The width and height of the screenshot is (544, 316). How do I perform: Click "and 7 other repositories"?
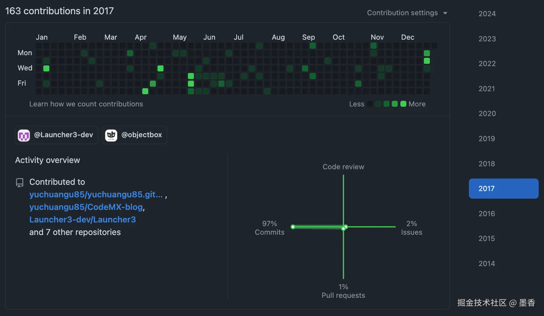[75, 232]
